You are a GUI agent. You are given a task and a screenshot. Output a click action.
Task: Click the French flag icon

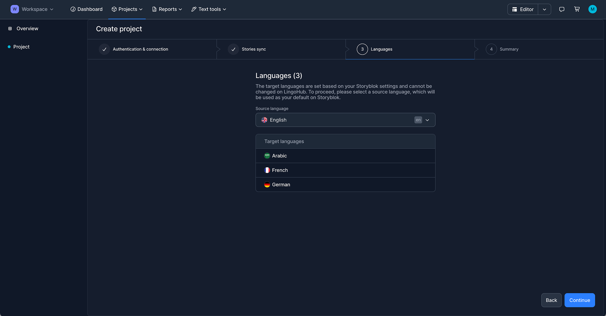point(267,170)
